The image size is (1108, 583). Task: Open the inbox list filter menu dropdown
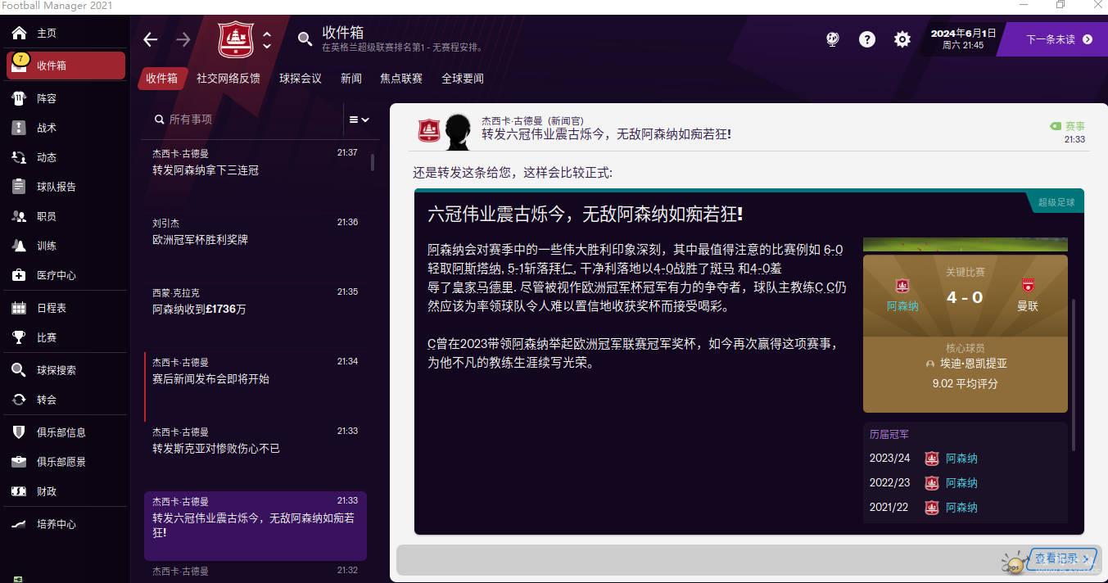[359, 120]
